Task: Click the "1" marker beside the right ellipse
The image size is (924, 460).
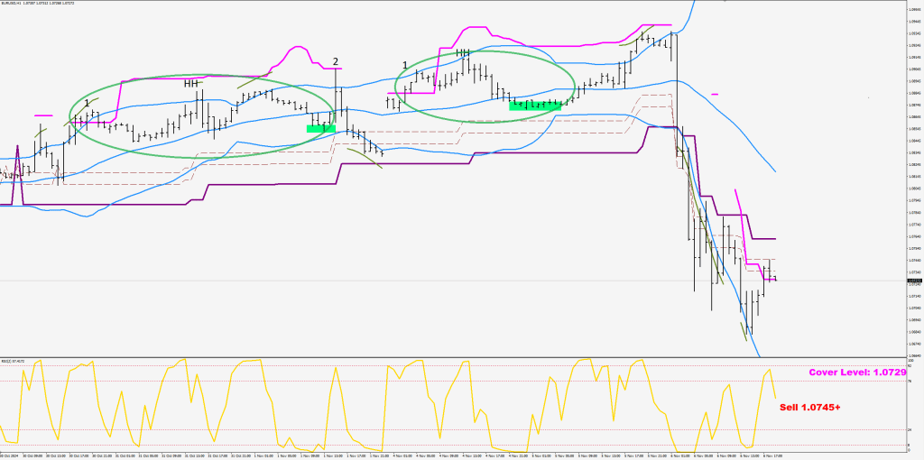Action: 405,65
